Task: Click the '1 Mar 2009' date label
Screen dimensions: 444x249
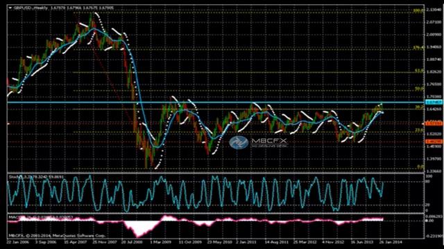Action: [160, 242]
